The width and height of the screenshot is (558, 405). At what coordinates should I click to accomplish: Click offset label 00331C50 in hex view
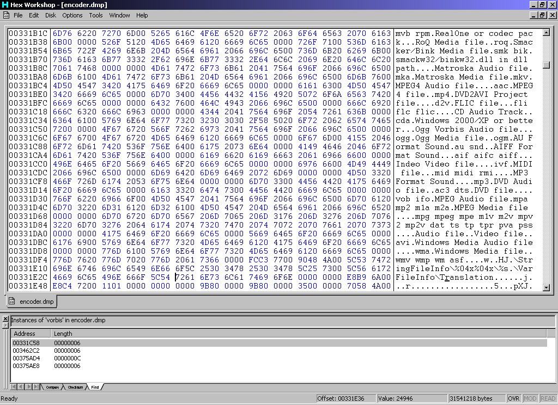[28, 129]
